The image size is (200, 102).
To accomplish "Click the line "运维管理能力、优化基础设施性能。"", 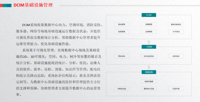I will (43, 44).
